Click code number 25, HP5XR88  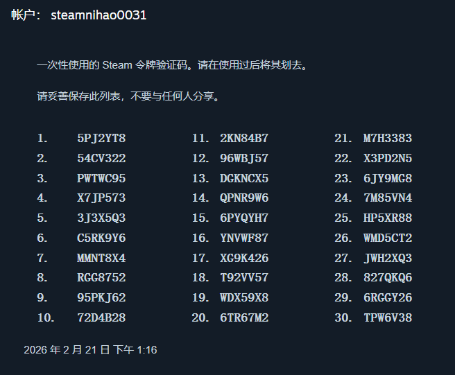pos(388,218)
